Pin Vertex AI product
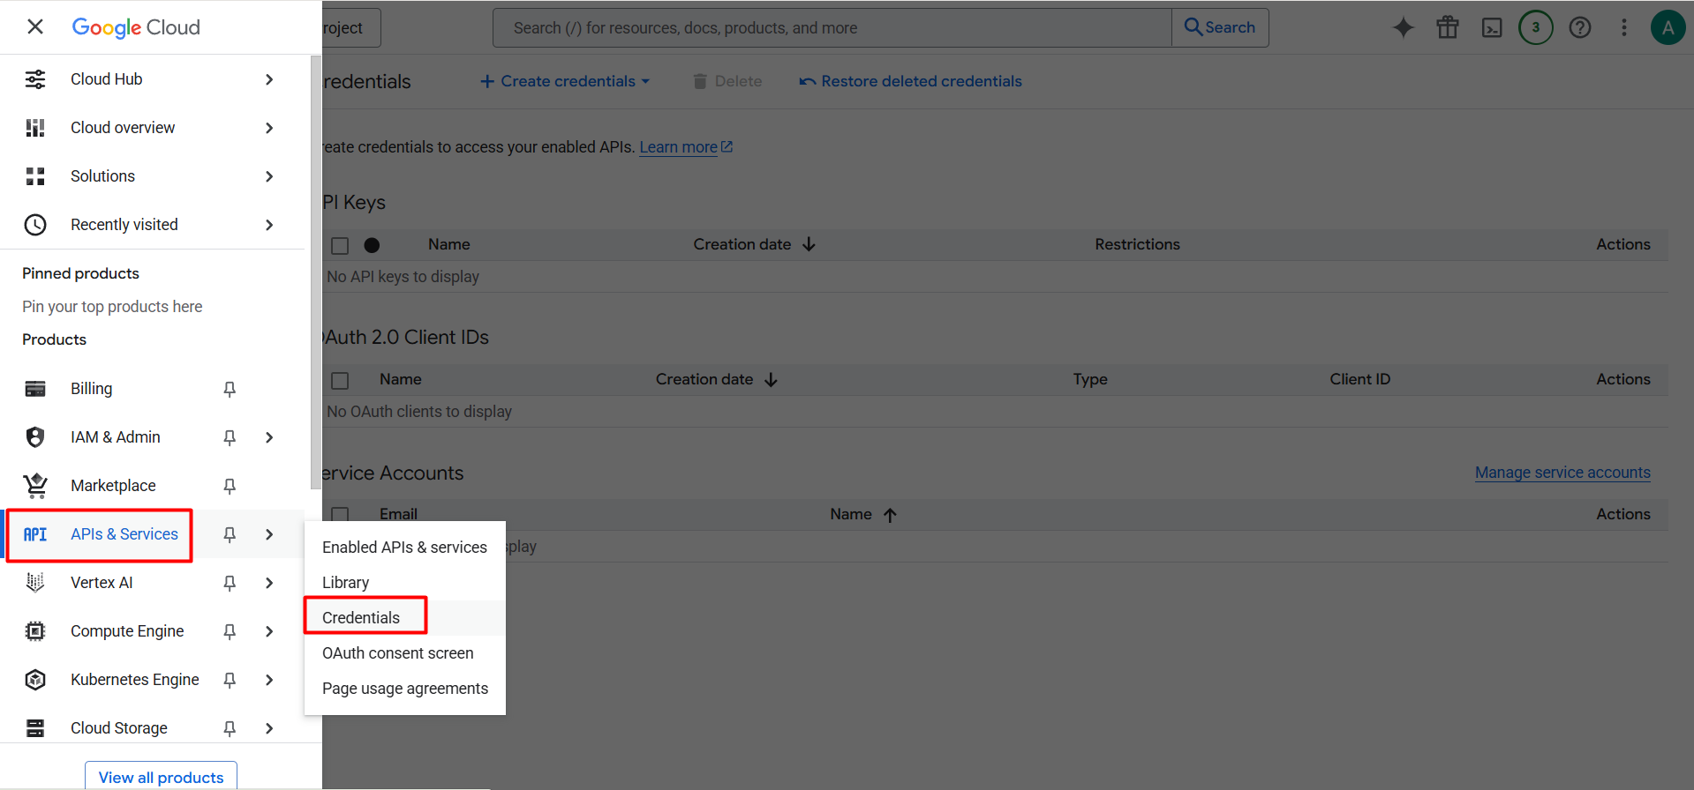1694x790 pixels. [230, 583]
